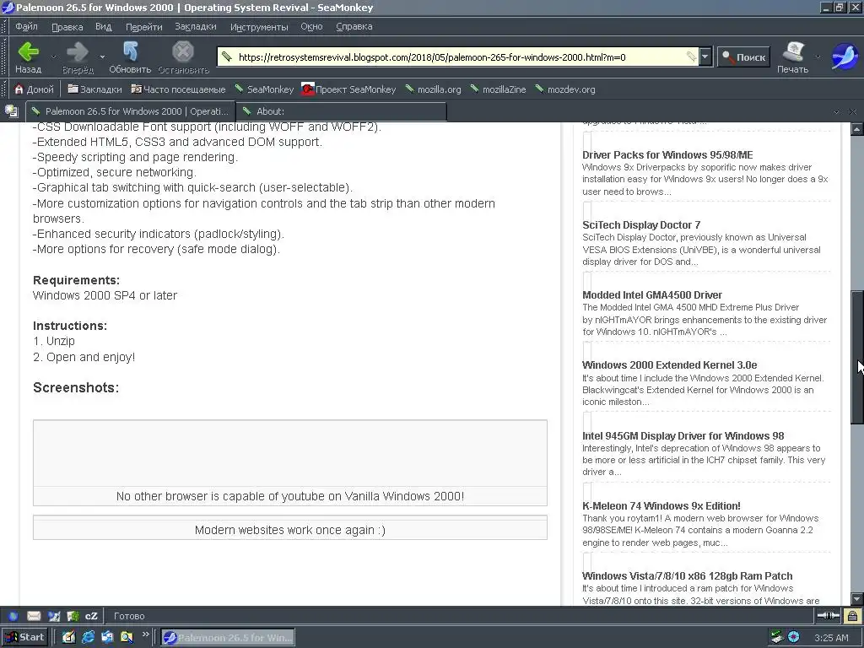The image size is (864, 648).
Task: Open the Back history dropdown arrow
Action: tap(53, 57)
